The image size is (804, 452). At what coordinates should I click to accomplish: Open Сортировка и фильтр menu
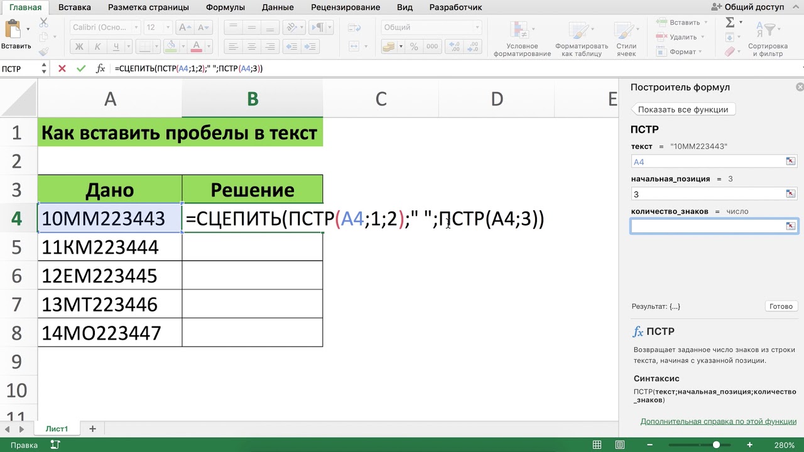coord(768,39)
